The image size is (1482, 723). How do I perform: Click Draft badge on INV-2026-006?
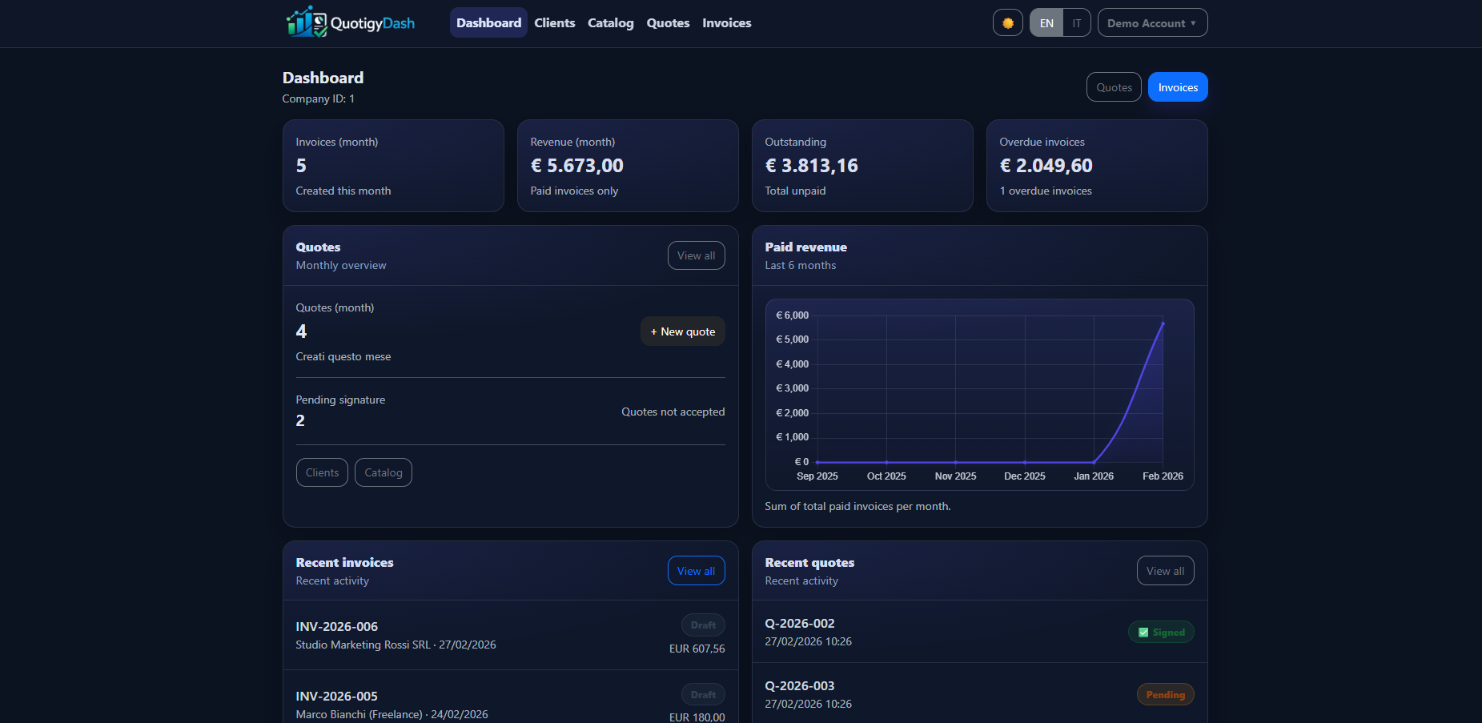coord(703,625)
